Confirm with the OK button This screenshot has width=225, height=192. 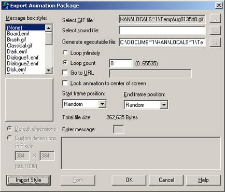(129, 180)
